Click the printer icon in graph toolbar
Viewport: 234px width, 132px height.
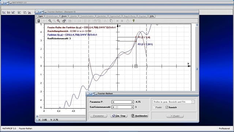(x=128, y=21)
